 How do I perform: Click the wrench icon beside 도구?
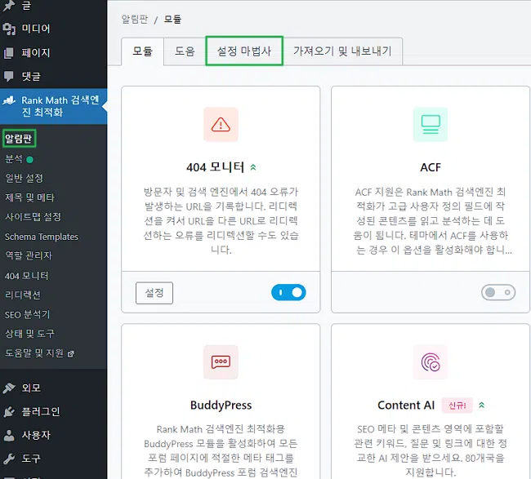[x=9, y=459]
